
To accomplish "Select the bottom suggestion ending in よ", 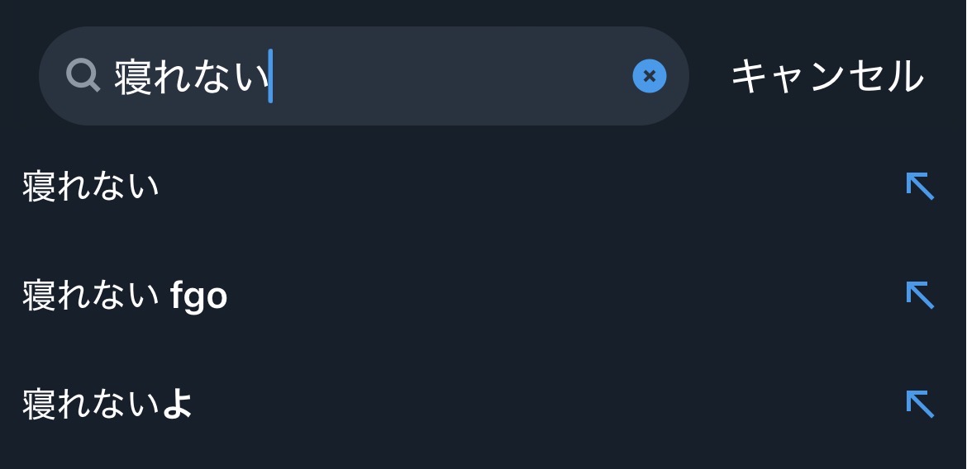I will pos(107,405).
